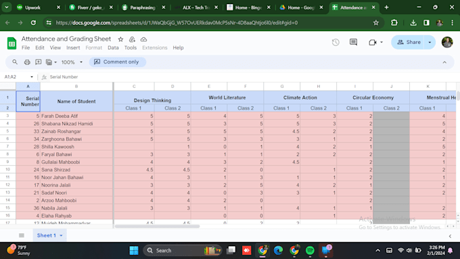The image size is (460, 259).
Task: Open the Insert menu
Action: 73,47
